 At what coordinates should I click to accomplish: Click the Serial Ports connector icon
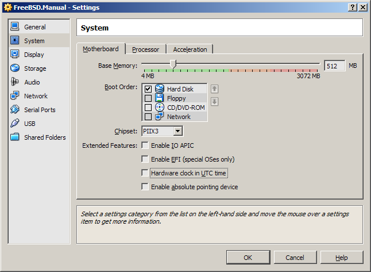click(15, 109)
